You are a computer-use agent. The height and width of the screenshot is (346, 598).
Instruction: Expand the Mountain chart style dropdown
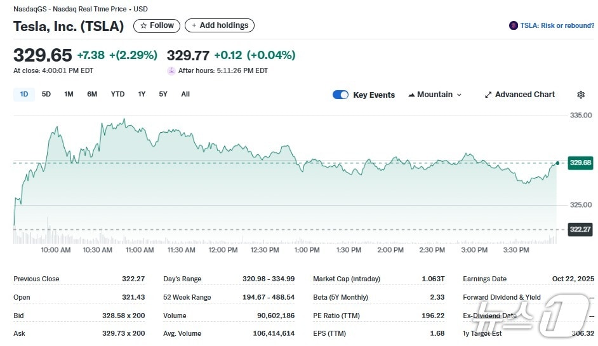pos(435,95)
